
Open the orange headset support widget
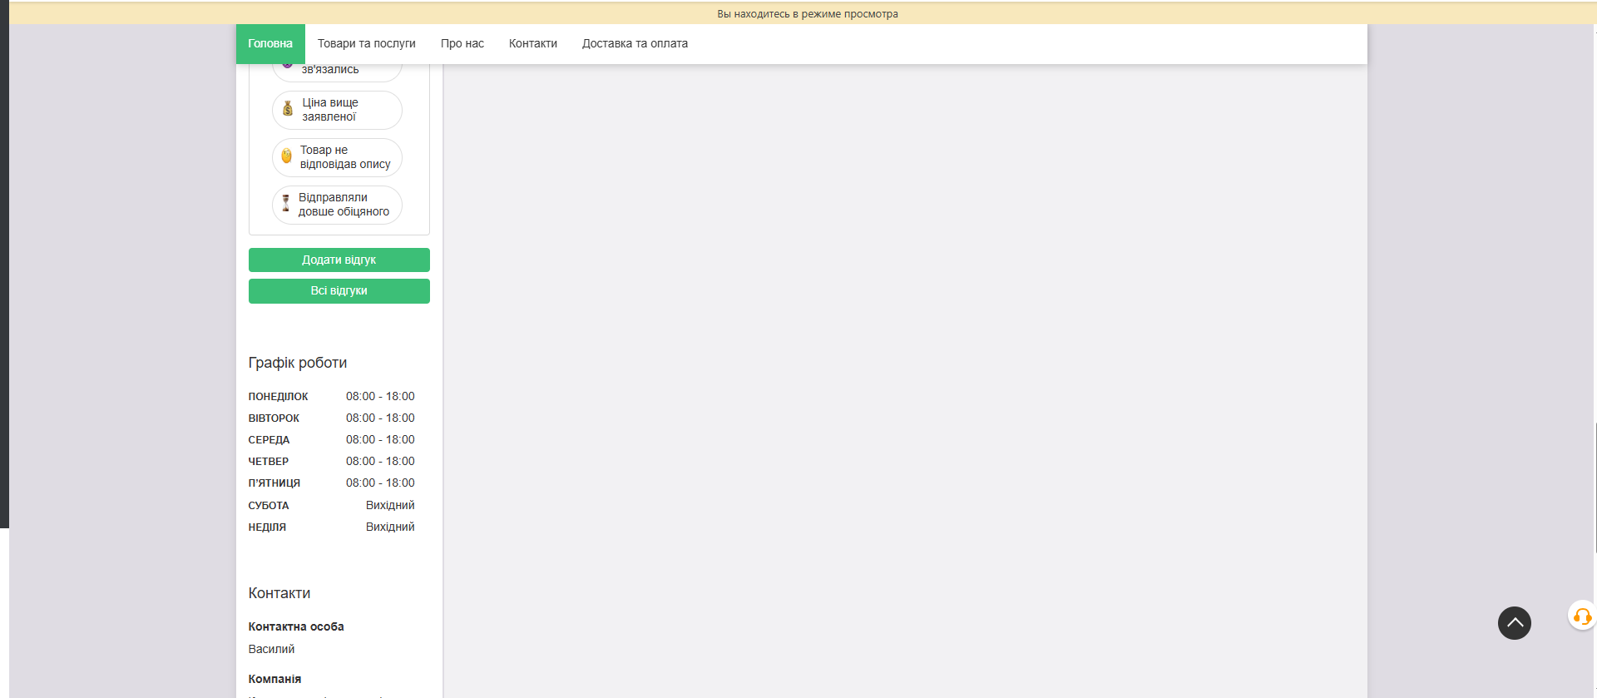pyautogui.click(x=1581, y=616)
